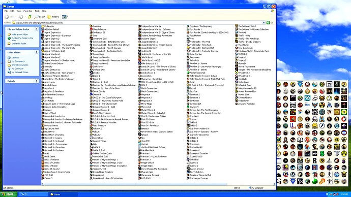This screenshot has width=351, height=197.
Task: Expand the Details panel
Action: [x=37, y=81]
